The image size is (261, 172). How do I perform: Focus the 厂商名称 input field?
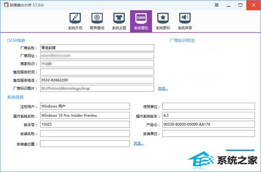click(97, 48)
